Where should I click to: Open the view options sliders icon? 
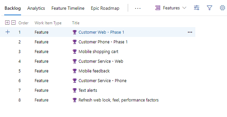pyautogui.click(x=197, y=8)
